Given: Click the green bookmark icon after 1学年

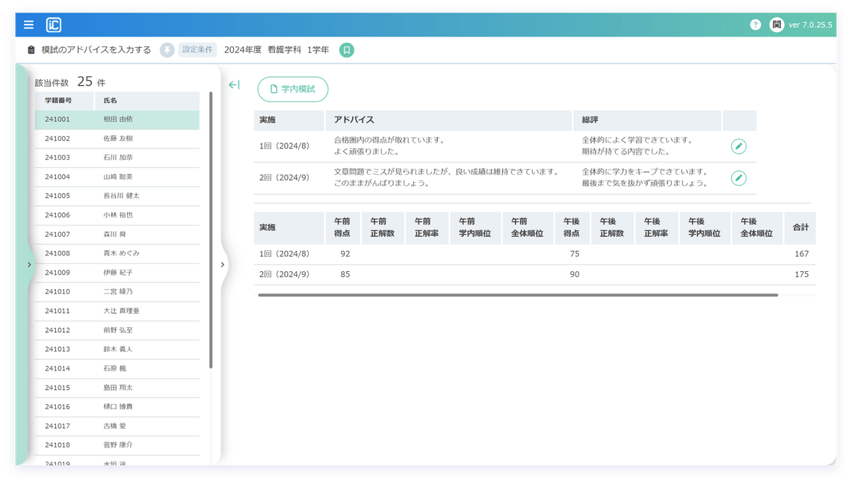Looking at the screenshot, I should [346, 49].
